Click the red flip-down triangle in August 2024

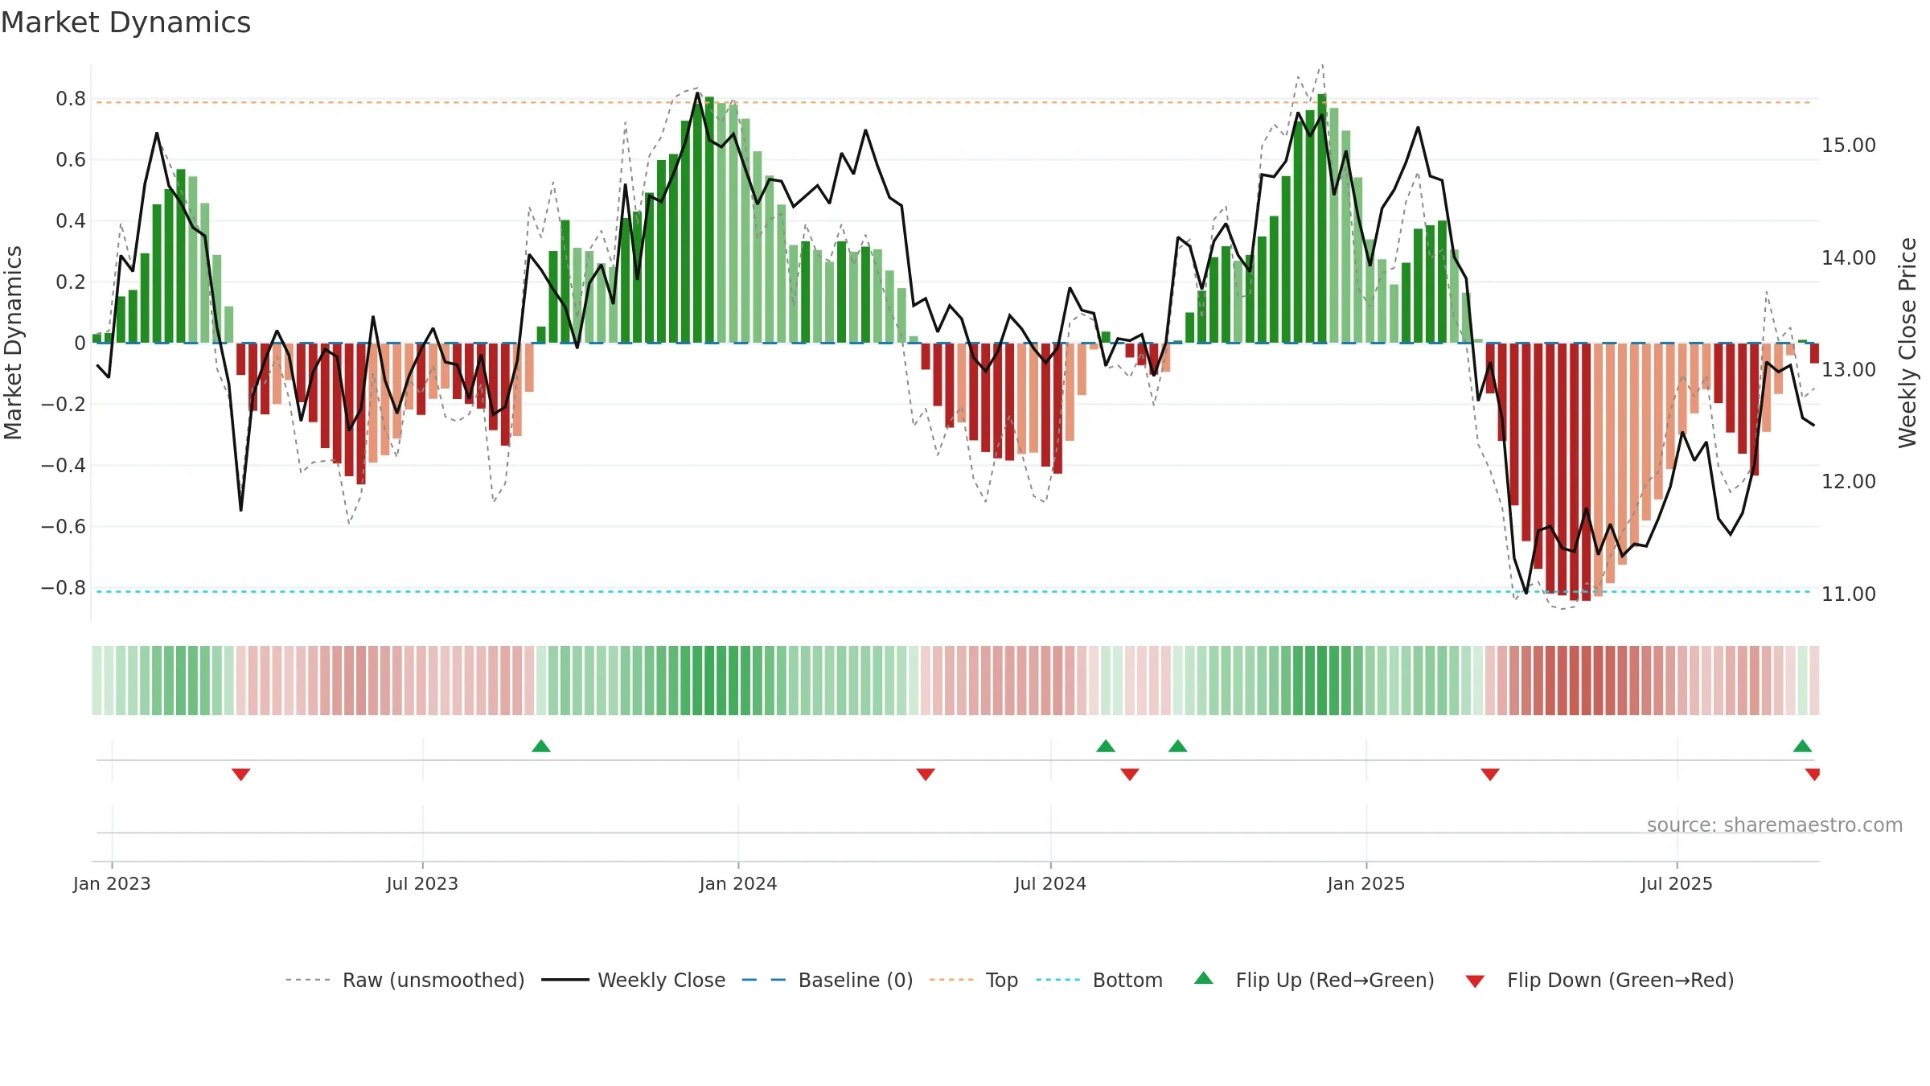[x=1130, y=775]
